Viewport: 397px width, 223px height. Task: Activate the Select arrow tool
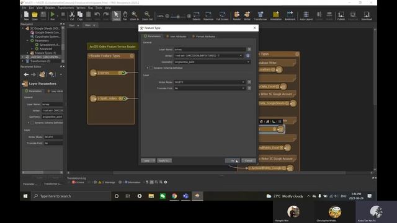pos(116,15)
